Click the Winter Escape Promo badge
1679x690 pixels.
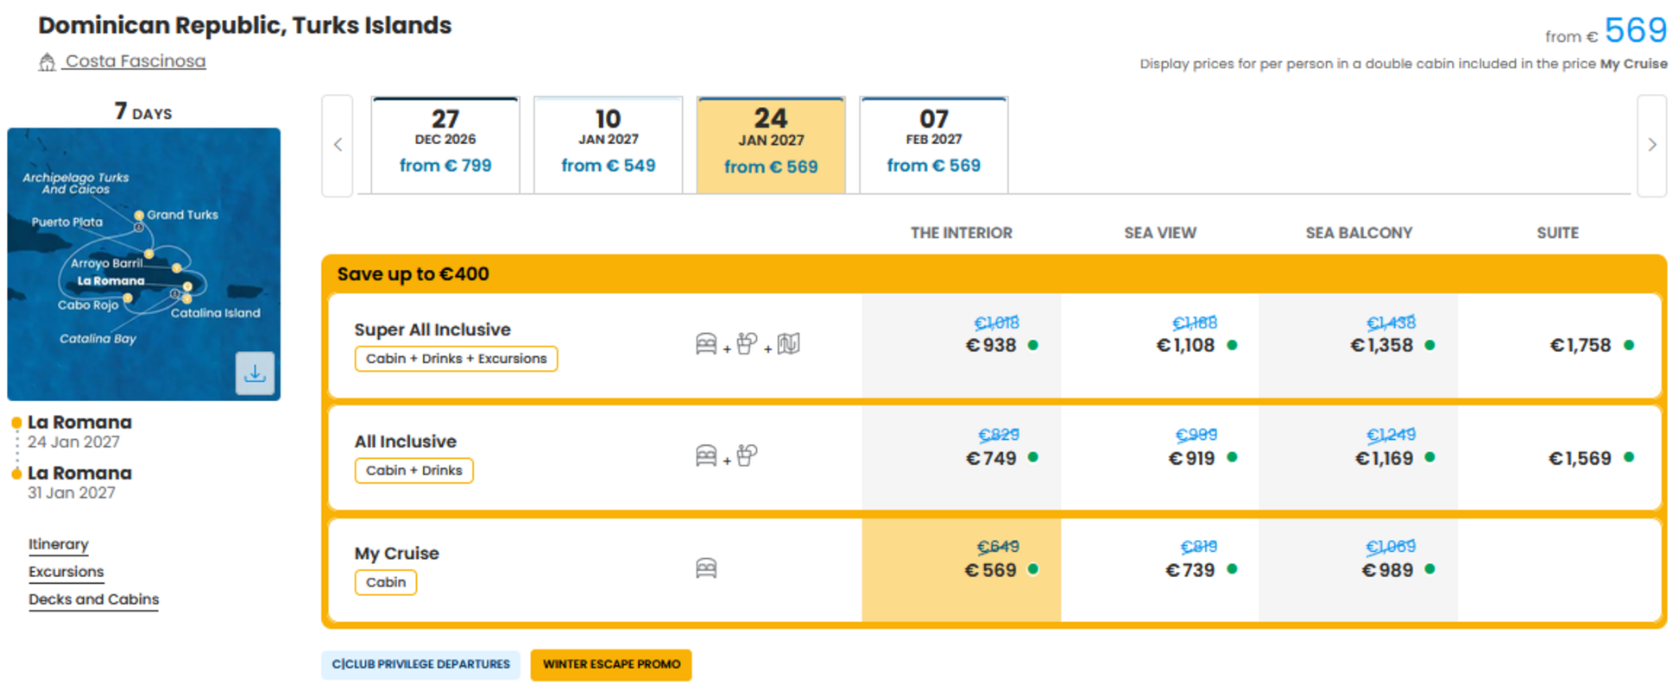(x=611, y=665)
